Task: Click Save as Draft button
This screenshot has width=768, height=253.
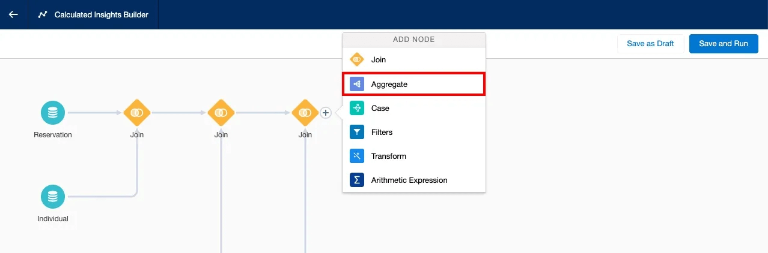Action: click(x=650, y=44)
